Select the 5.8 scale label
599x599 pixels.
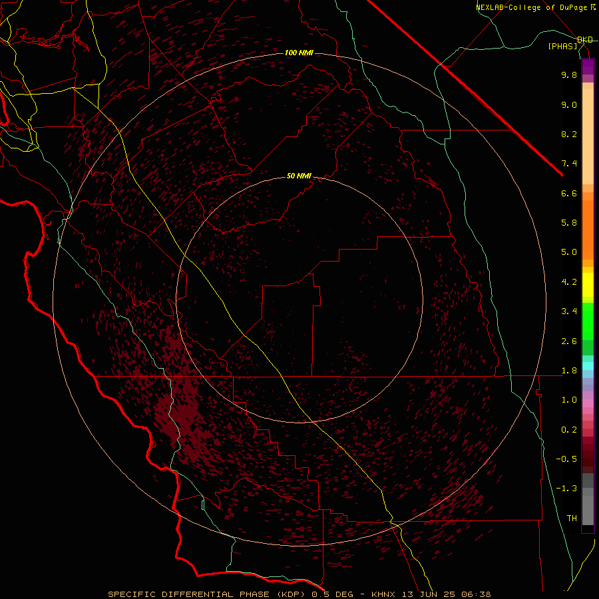pos(569,222)
